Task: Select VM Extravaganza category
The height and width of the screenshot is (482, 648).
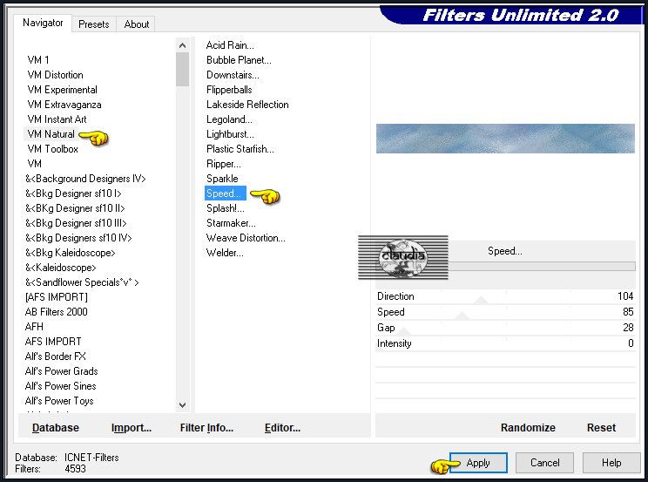Action: [64, 105]
